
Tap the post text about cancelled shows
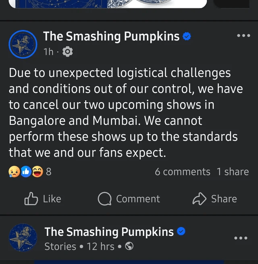point(125,113)
